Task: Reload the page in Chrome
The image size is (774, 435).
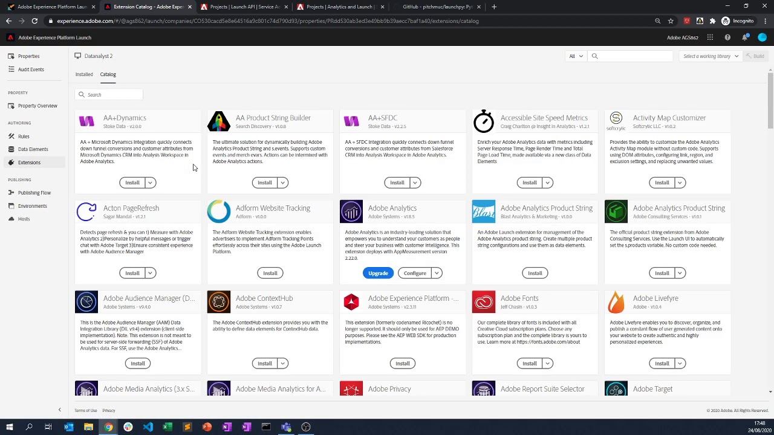Action: 34,21
